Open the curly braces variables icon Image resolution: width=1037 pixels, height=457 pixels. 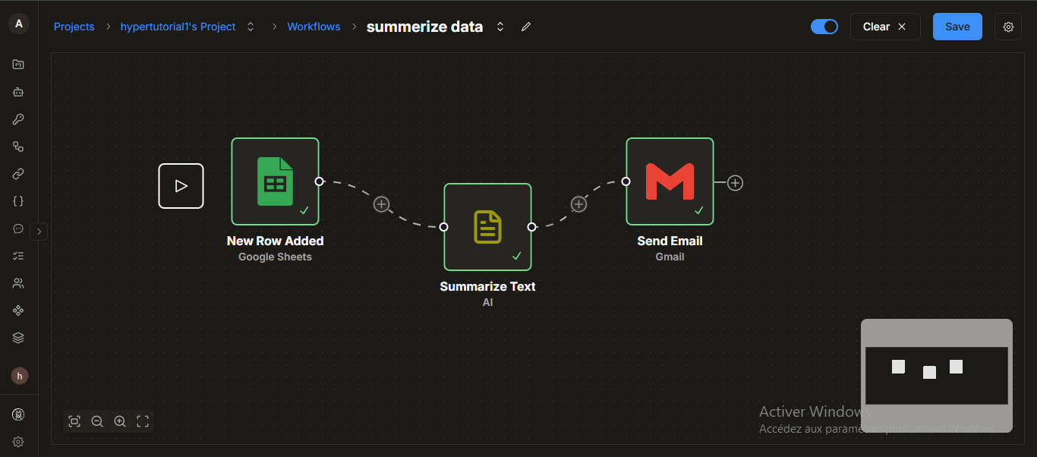tap(18, 201)
